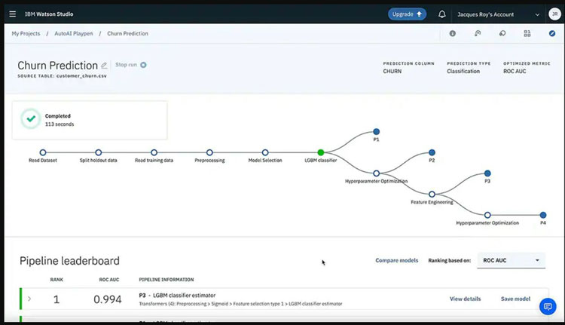Expand the rank 1 pipeline row

pyautogui.click(x=29, y=299)
